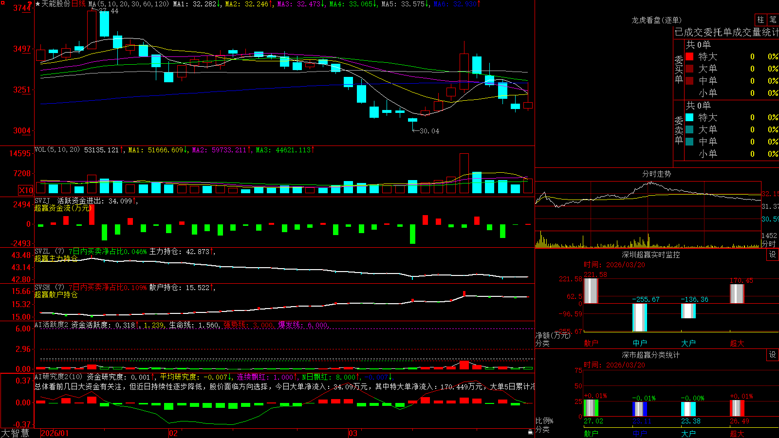Click the 大智慧 logo in bottom-left corner
The image size is (779, 438).
(15, 433)
